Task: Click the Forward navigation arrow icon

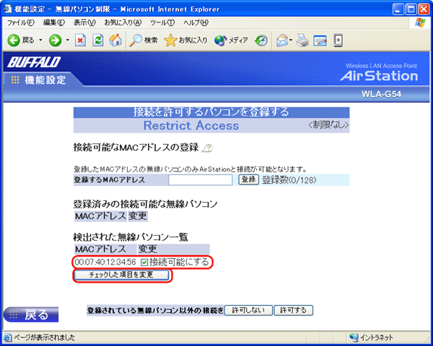Action: click(56, 40)
